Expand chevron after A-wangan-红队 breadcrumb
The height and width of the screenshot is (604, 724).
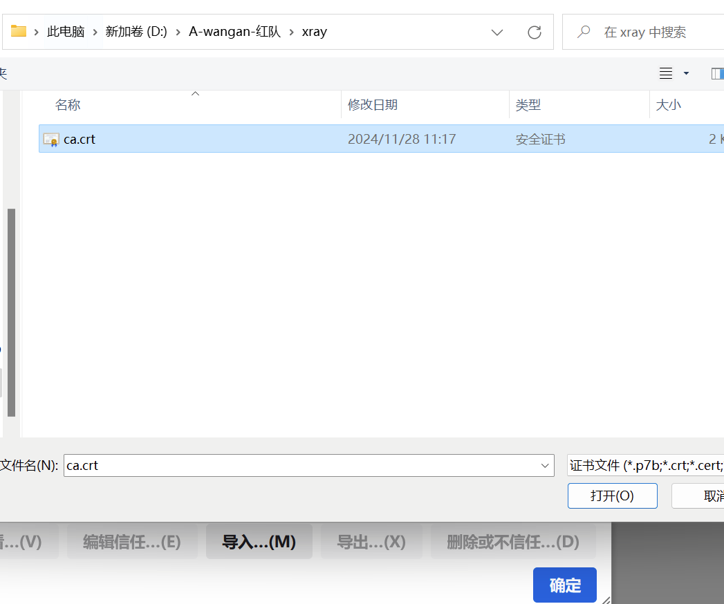[x=291, y=32]
